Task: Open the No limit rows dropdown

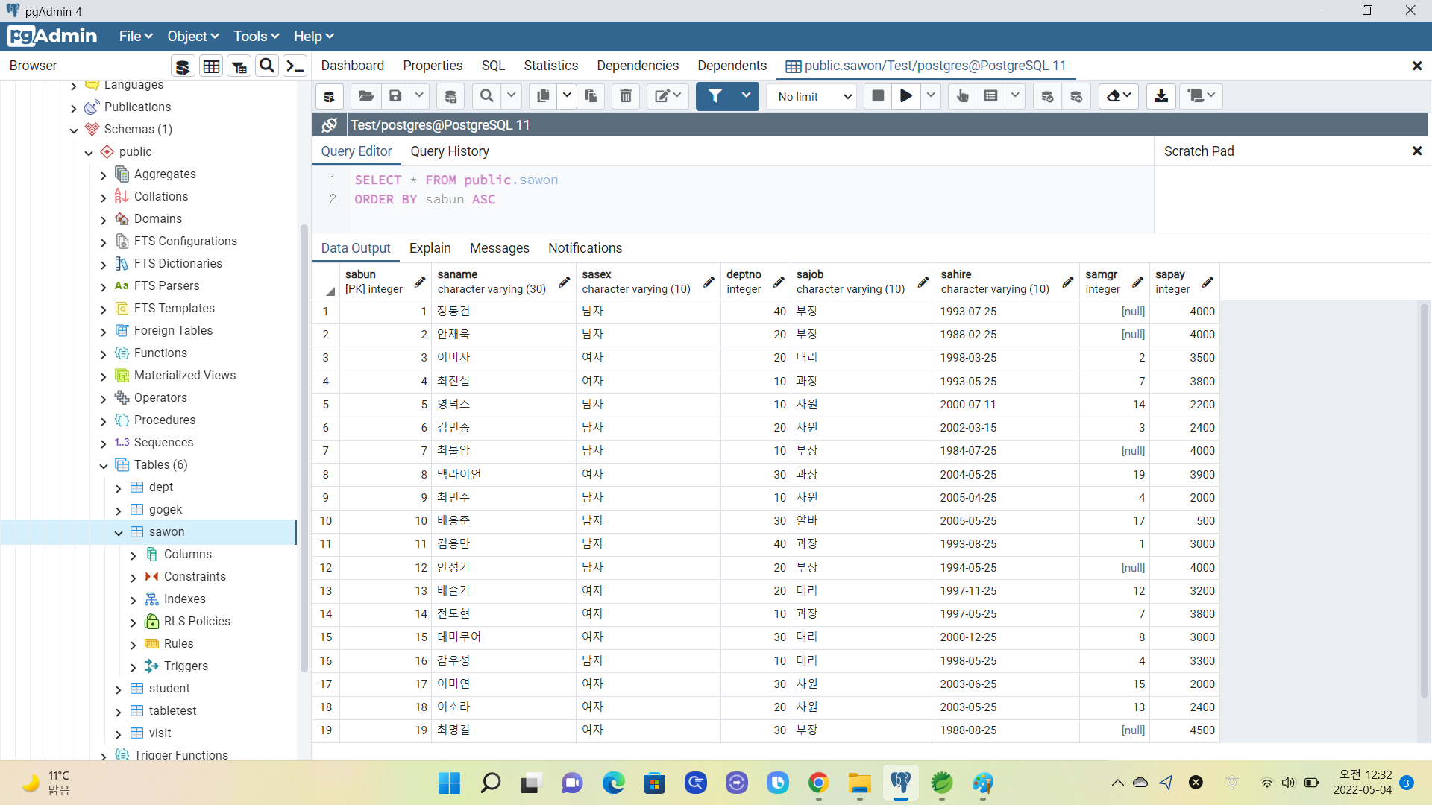Action: [814, 96]
